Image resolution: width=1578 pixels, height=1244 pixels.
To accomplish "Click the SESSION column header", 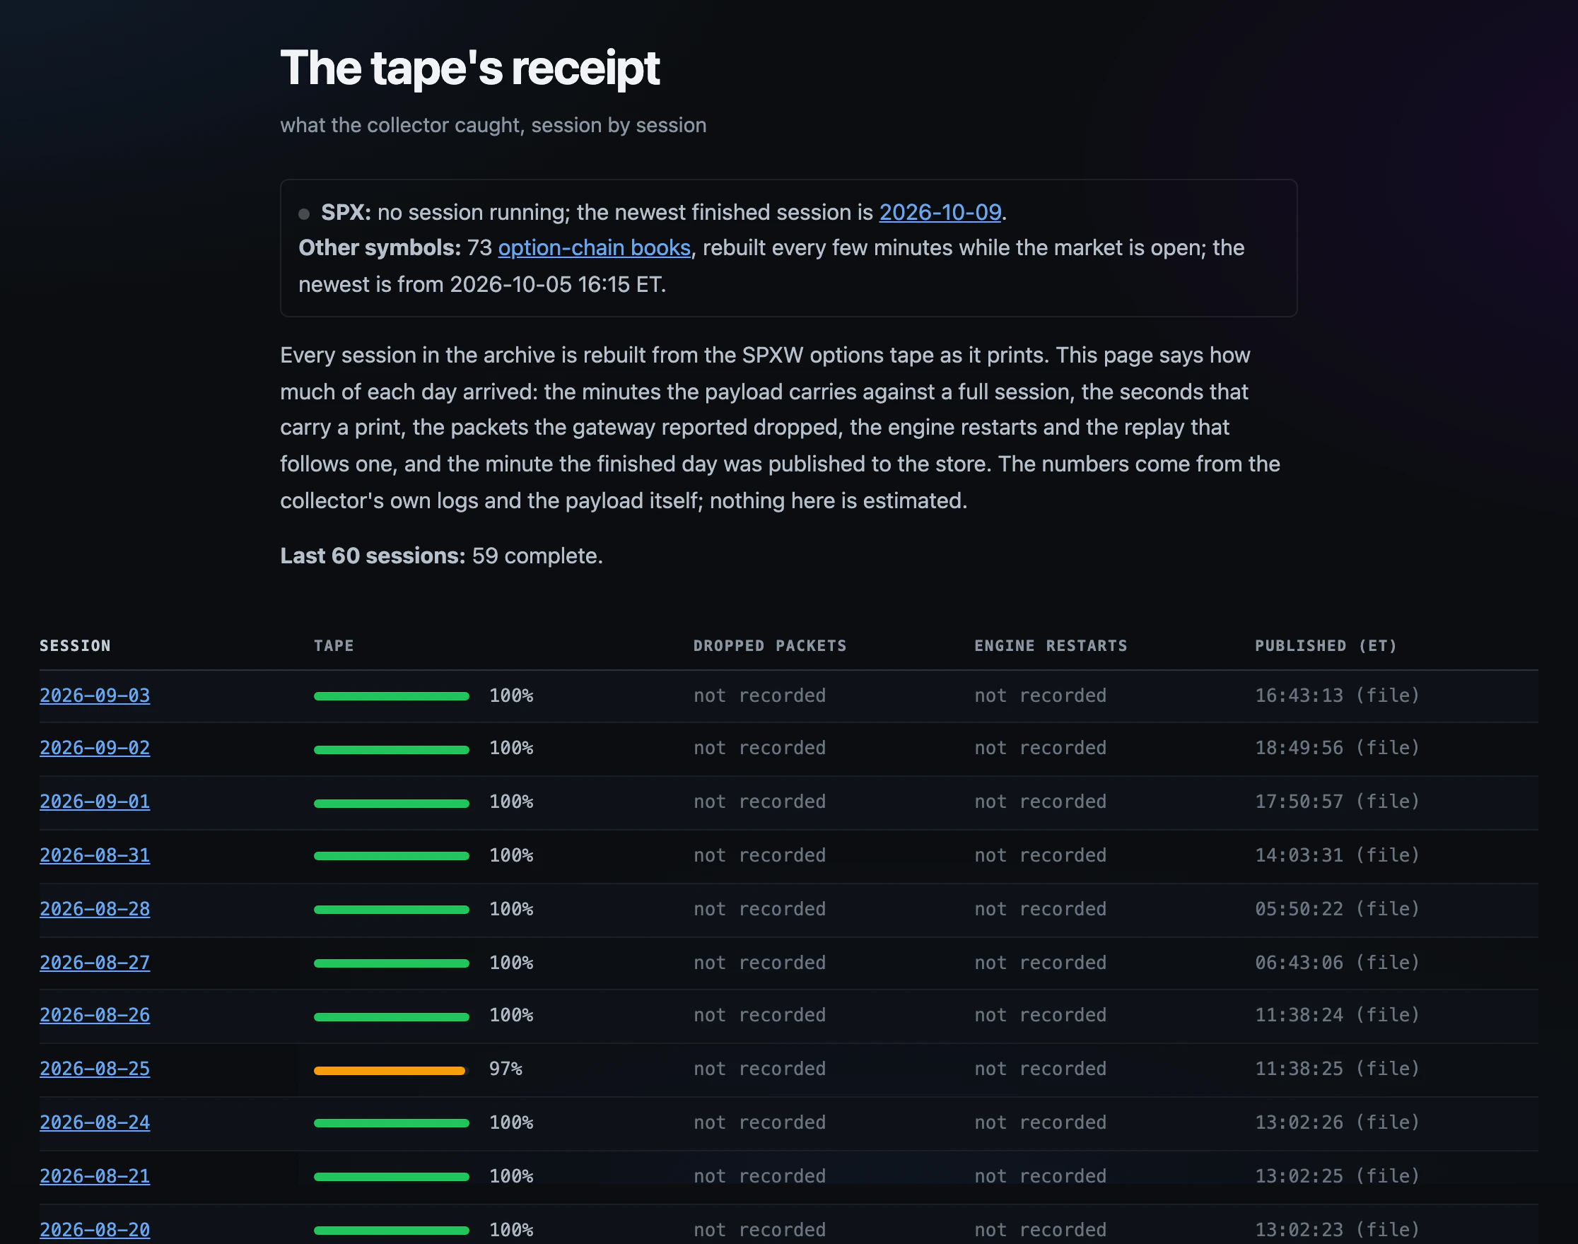I will click(75, 646).
